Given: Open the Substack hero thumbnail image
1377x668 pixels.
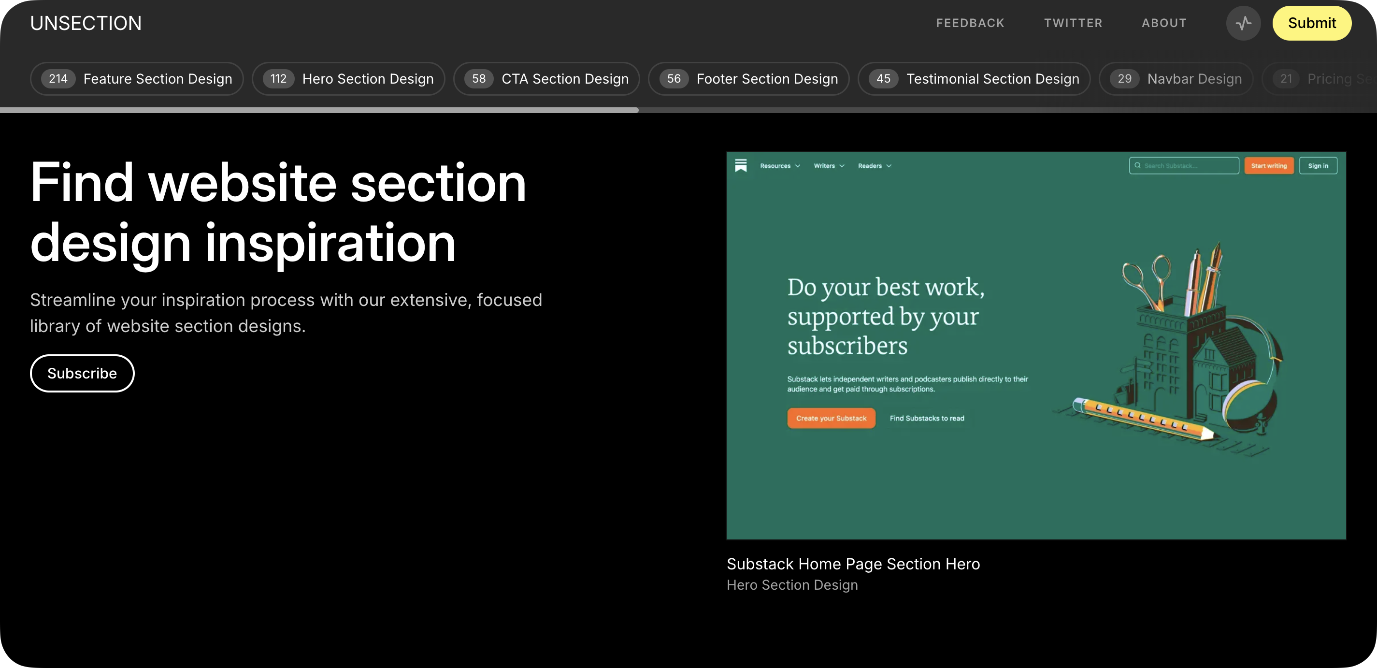Looking at the screenshot, I should click(x=1035, y=345).
